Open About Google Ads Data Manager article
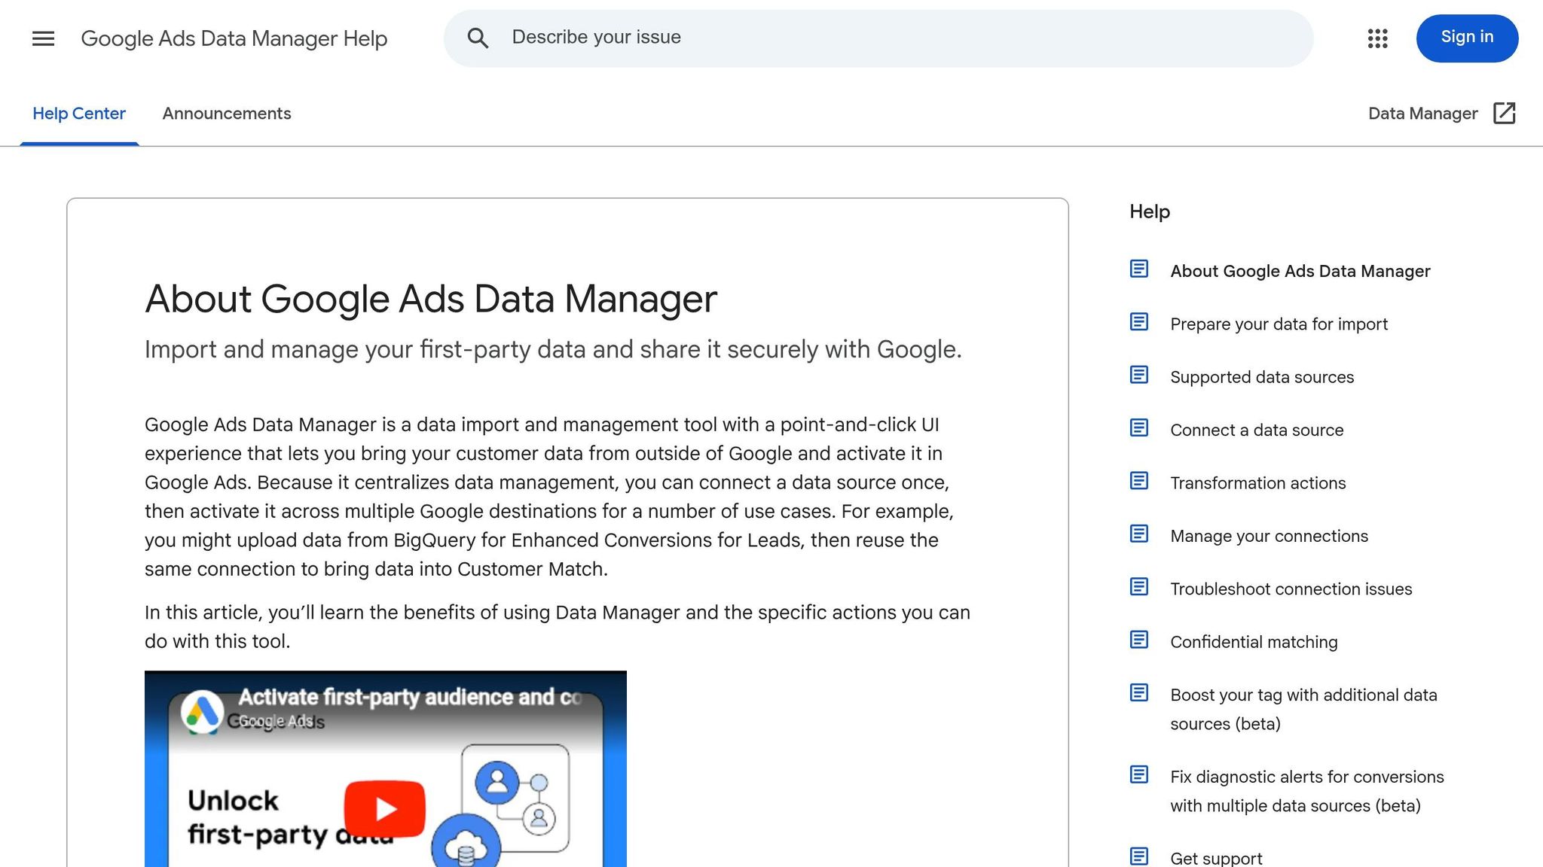The height and width of the screenshot is (867, 1543). pyautogui.click(x=1300, y=272)
